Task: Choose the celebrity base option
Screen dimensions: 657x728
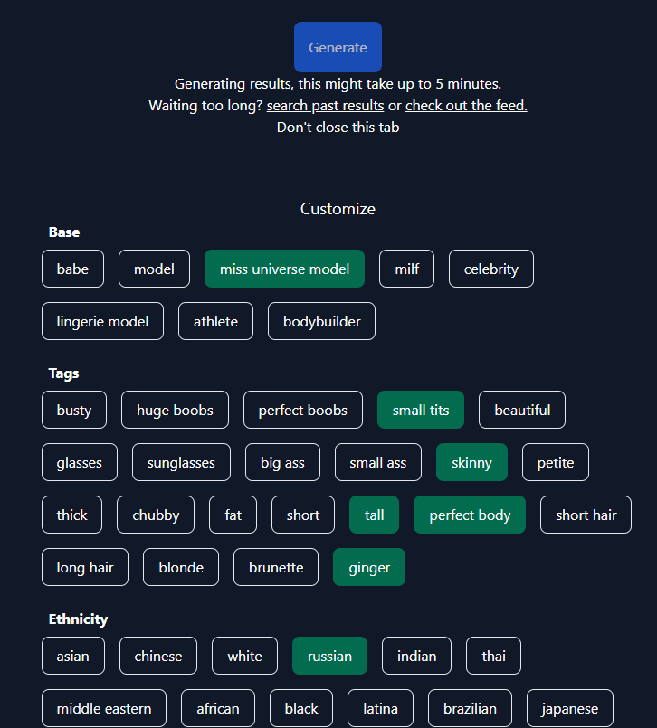Action: click(x=490, y=269)
